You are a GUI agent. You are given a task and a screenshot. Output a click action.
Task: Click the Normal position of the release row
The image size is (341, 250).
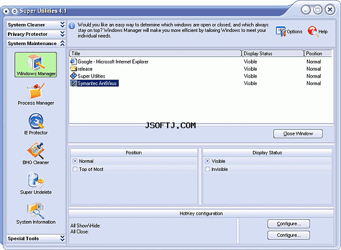[x=313, y=69]
